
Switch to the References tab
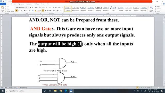pos(29,4)
